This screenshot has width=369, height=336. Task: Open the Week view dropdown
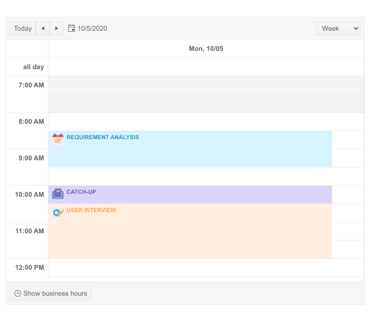(x=338, y=28)
